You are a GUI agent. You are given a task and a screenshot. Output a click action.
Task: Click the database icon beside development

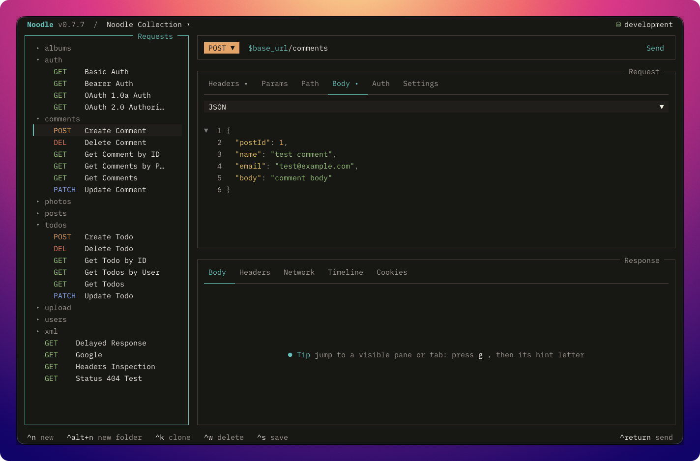click(618, 25)
